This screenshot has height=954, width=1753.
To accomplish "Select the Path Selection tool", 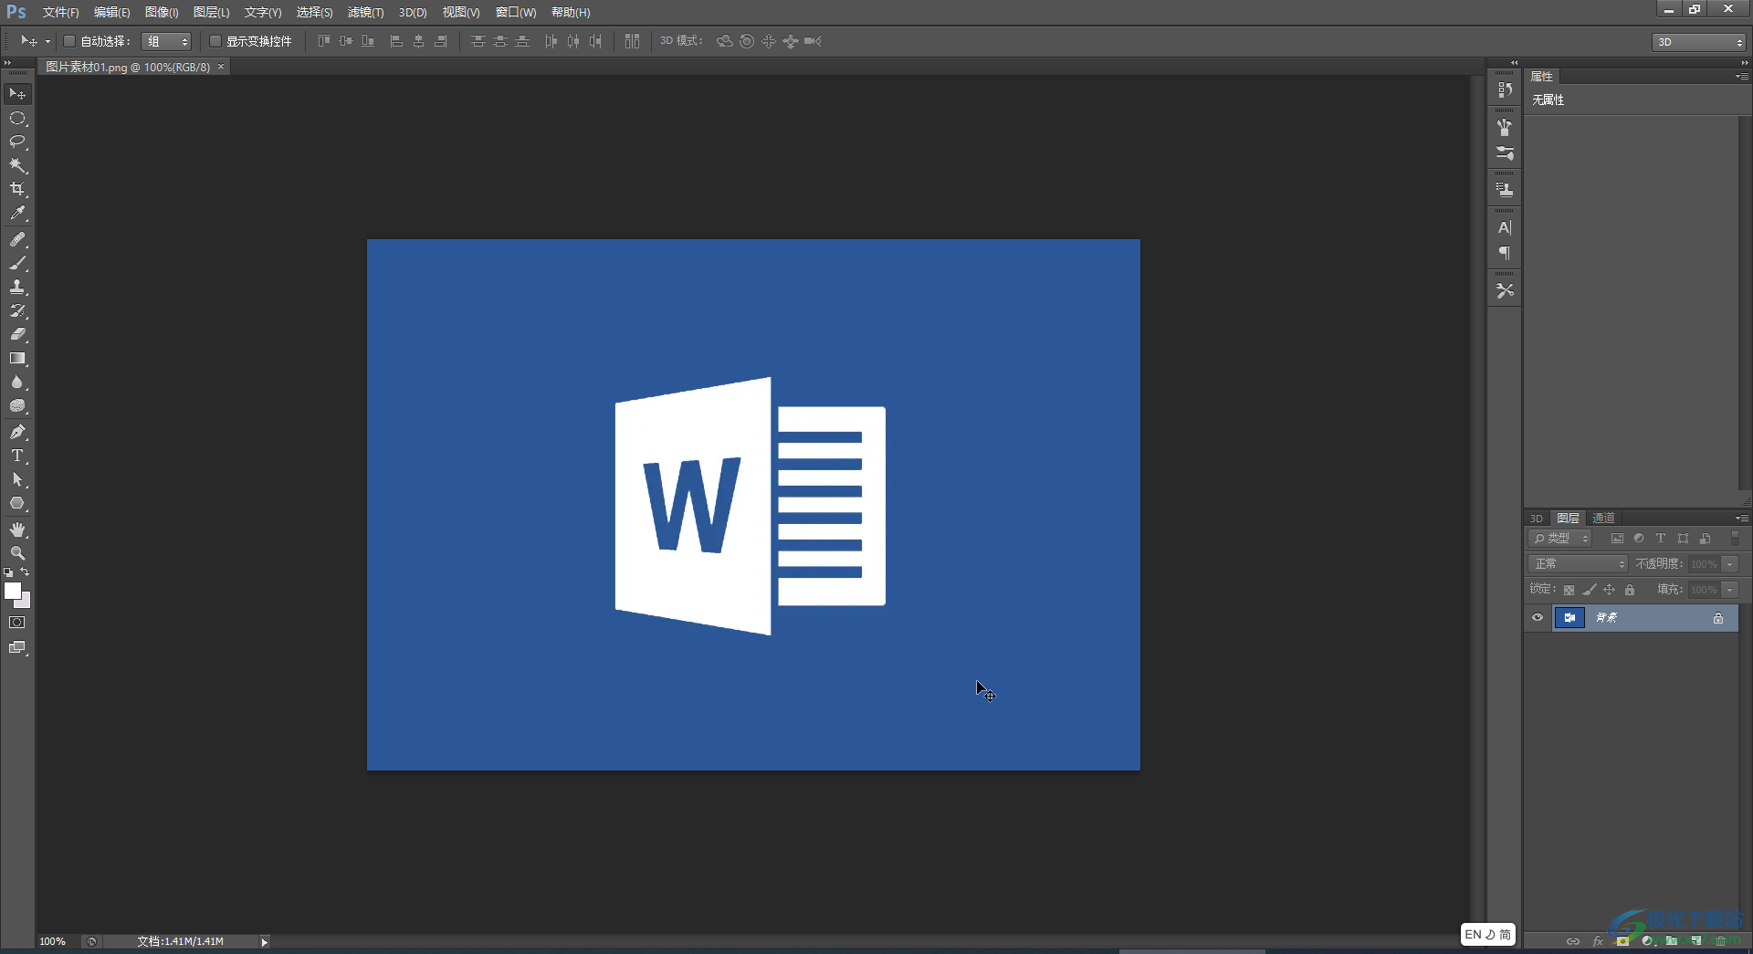I will [x=17, y=479].
